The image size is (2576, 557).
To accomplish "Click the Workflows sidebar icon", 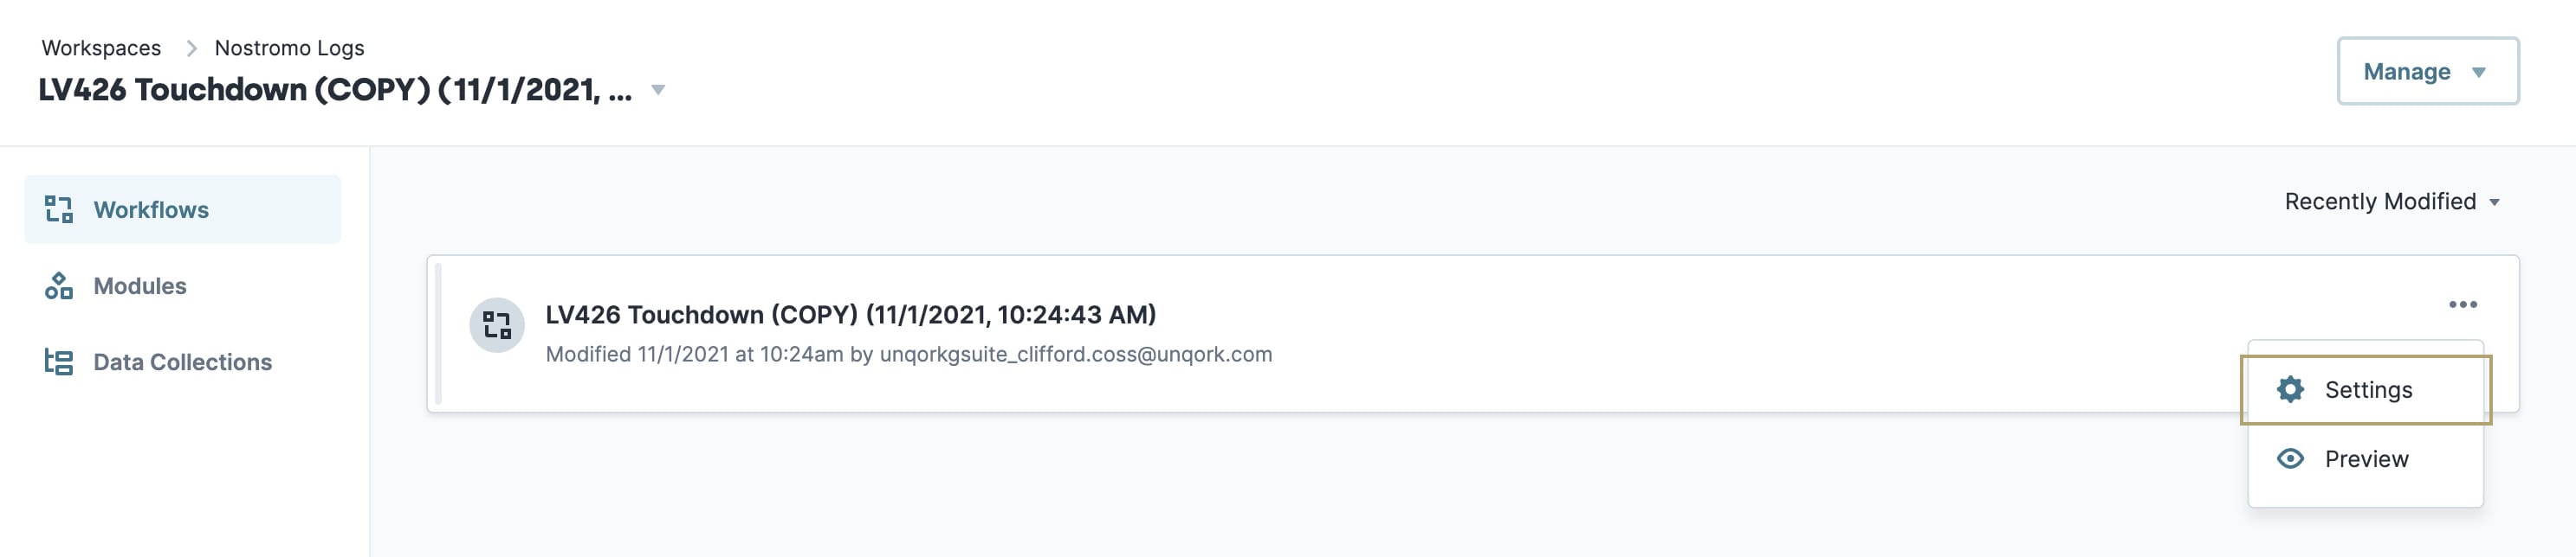I will coord(59,209).
